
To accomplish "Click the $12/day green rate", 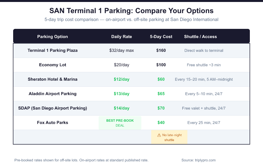I will coord(122,79).
